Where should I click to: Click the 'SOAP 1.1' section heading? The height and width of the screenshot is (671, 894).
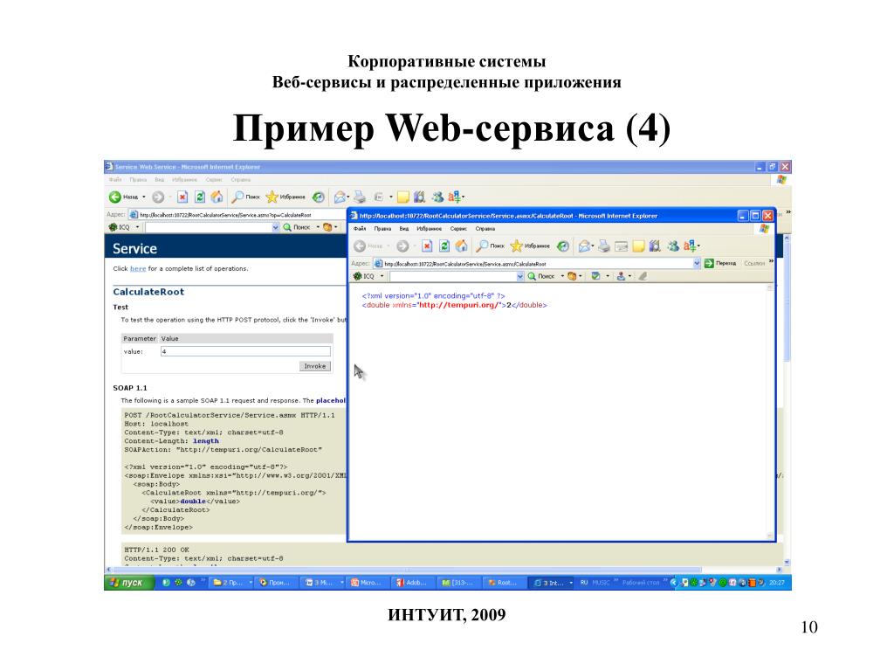click(130, 388)
